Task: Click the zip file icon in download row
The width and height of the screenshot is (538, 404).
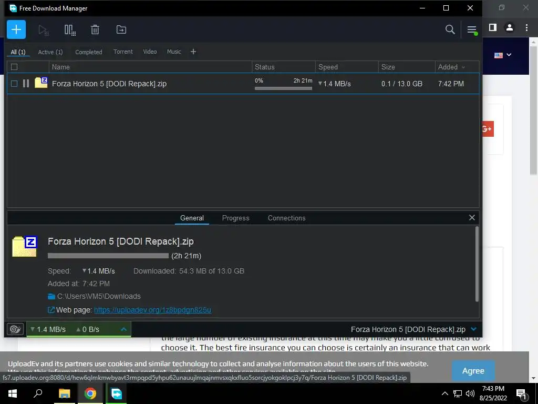Action: [41, 83]
